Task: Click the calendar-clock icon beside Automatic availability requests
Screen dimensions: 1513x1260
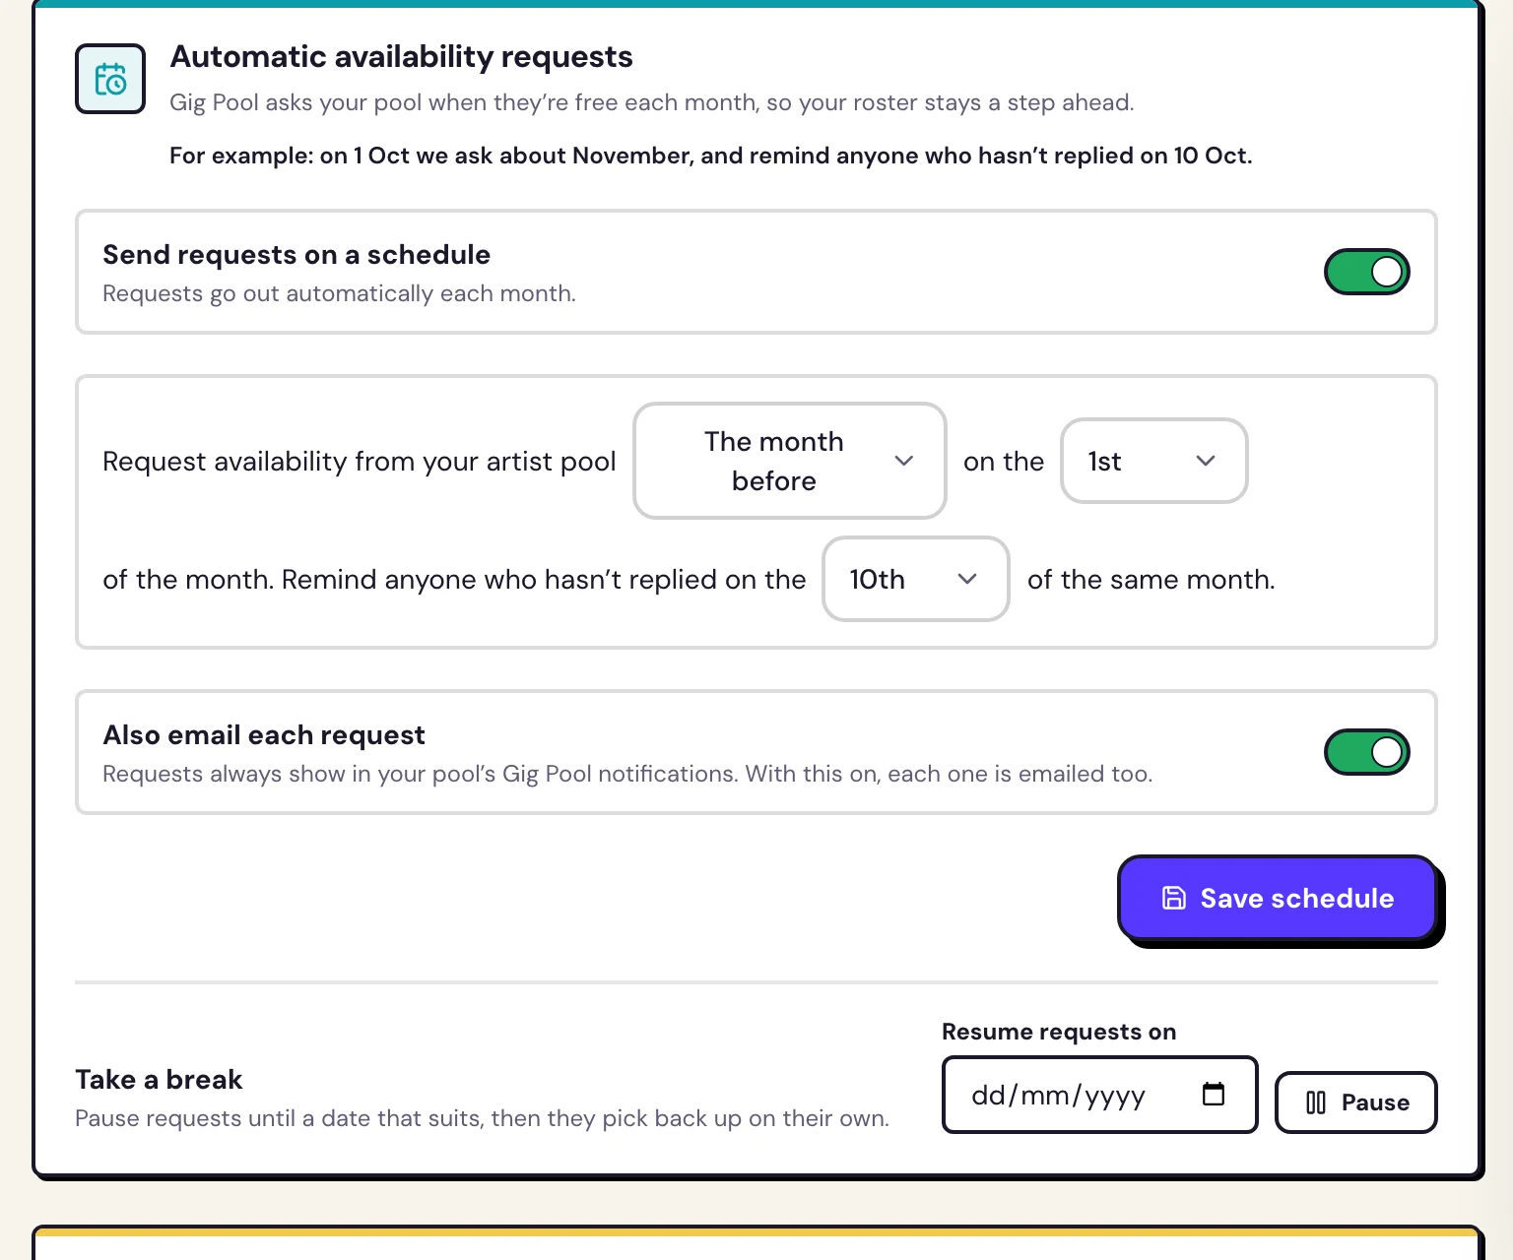Action: (110, 79)
